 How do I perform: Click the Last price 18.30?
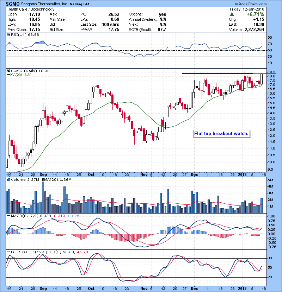[x=259, y=24]
